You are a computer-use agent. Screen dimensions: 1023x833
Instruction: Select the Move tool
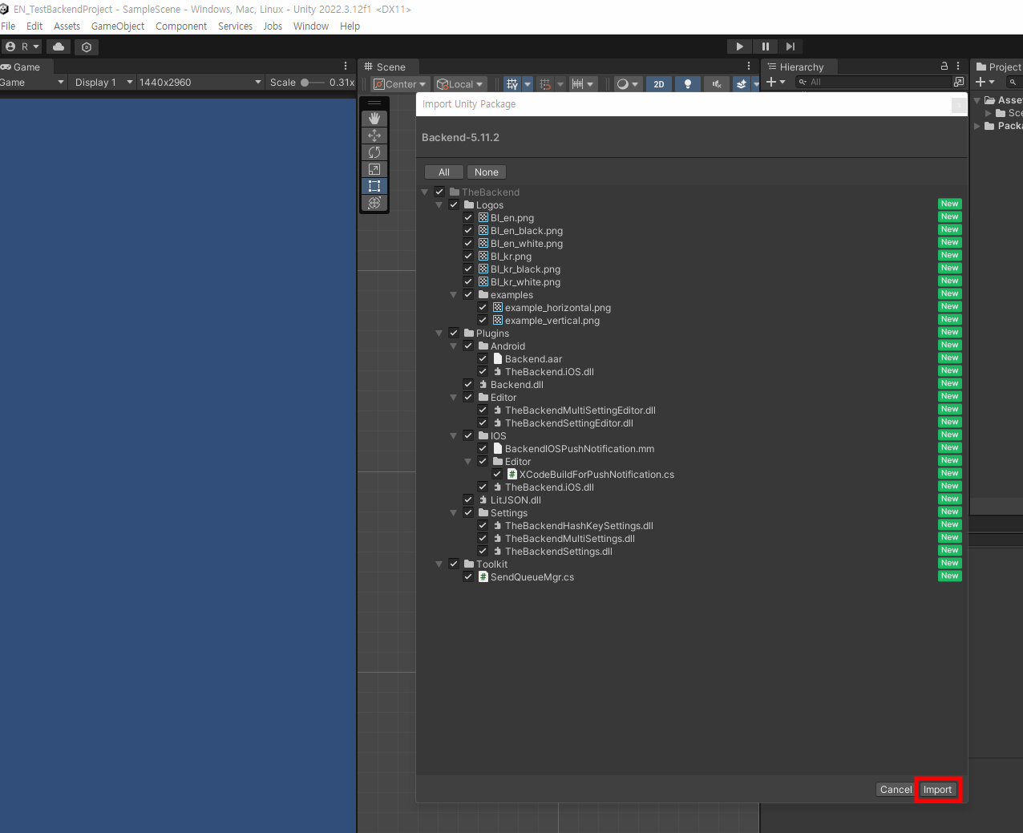[374, 135]
